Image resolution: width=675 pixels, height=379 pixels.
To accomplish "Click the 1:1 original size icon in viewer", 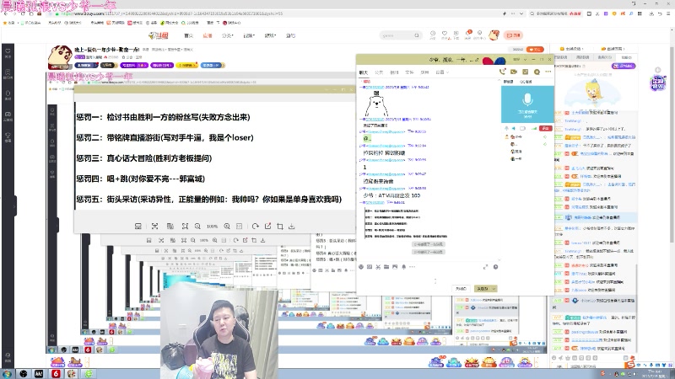I will coord(240,226).
